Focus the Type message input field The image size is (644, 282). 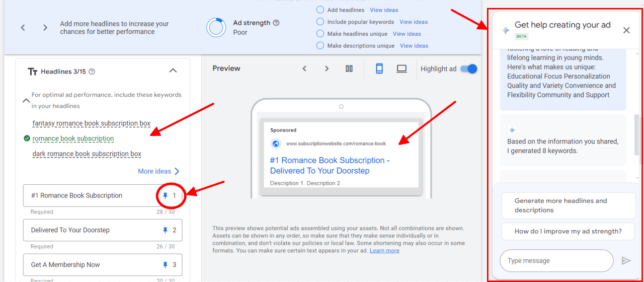click(x=557, y=261)
